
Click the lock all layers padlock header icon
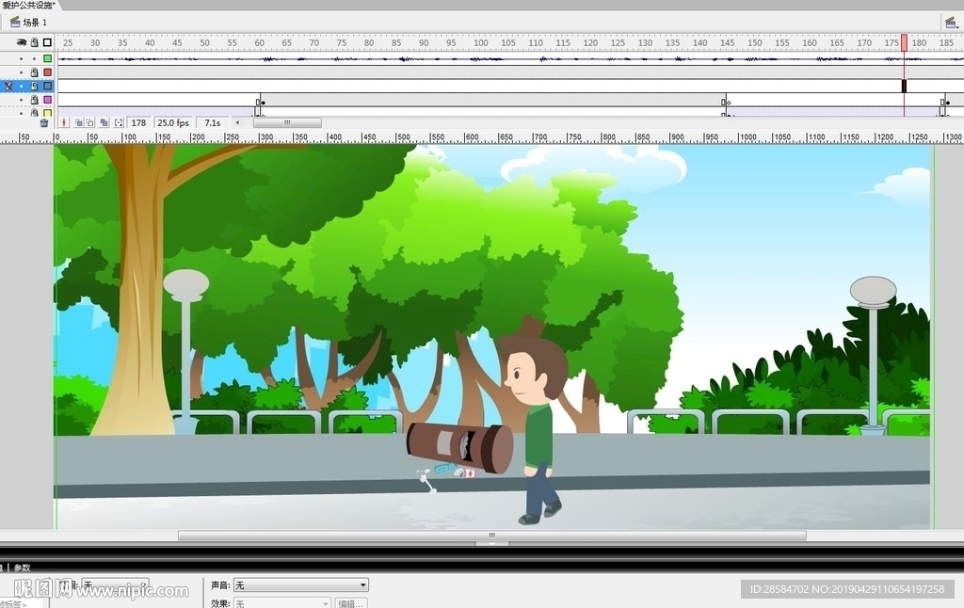click(x=35, y=42)
